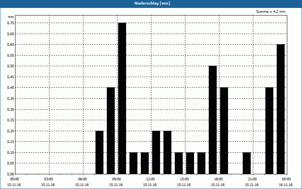Select the 0,65 y-axis value
Viewport: 302px width, 189px height.
(11, 34)
